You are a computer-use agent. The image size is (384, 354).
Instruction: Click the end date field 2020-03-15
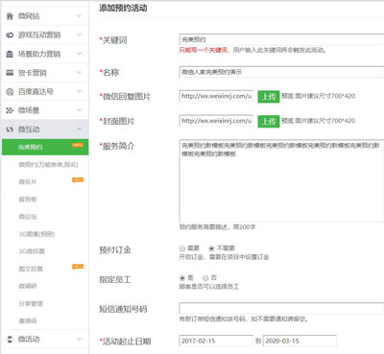pyautogui.click(x=300, y=341)
